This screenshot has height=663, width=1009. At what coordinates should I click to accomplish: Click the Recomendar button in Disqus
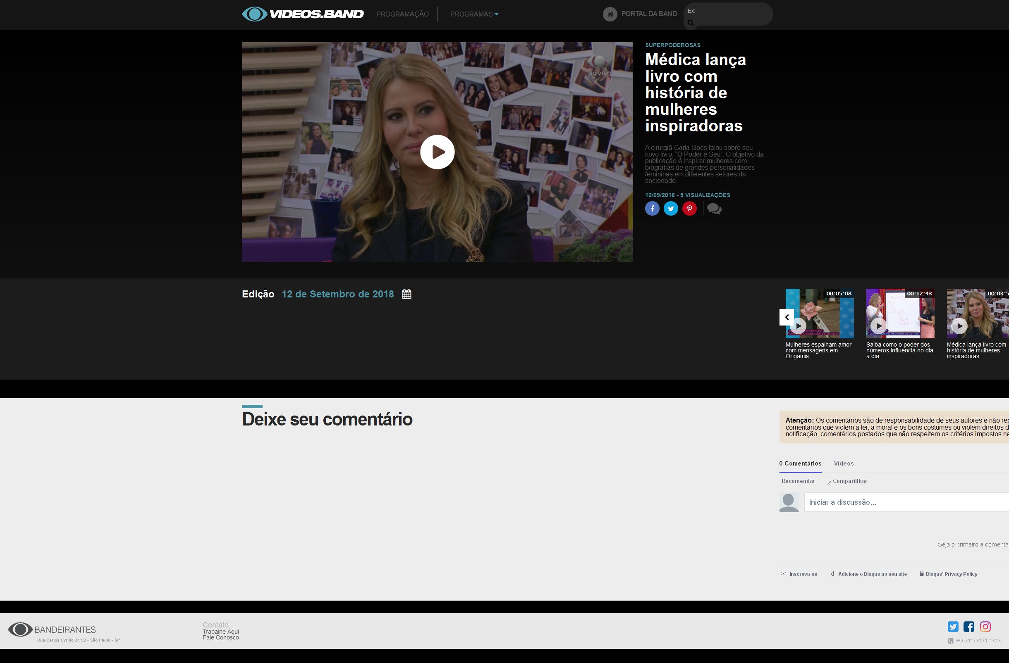tap(798, 481)
